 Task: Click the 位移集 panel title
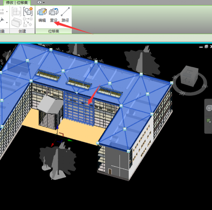click(54, 31)
